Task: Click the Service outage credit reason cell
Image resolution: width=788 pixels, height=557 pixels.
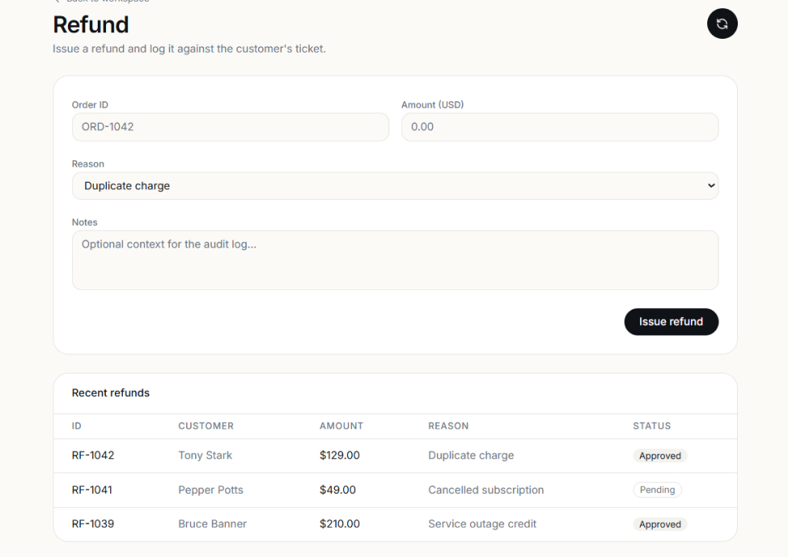Action: pos(482,524)
